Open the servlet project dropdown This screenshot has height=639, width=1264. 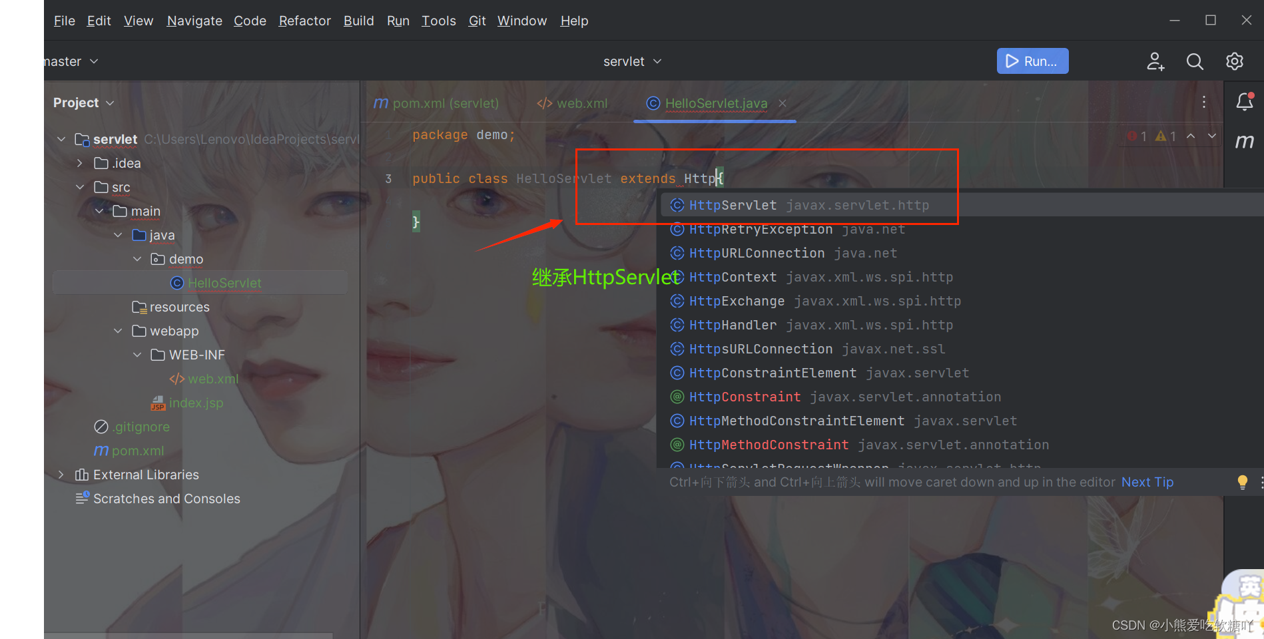click(x=632, y=61)
